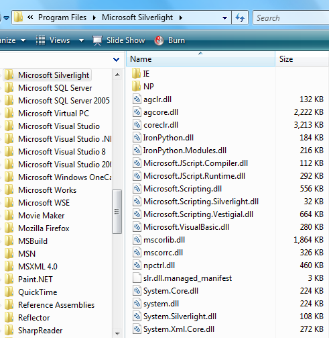Sort by the Name column header

(x=200, y=59)
